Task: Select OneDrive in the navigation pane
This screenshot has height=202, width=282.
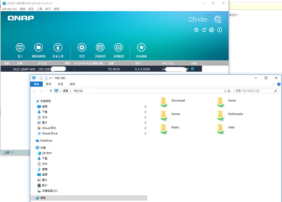Action: tap(46, 141)
